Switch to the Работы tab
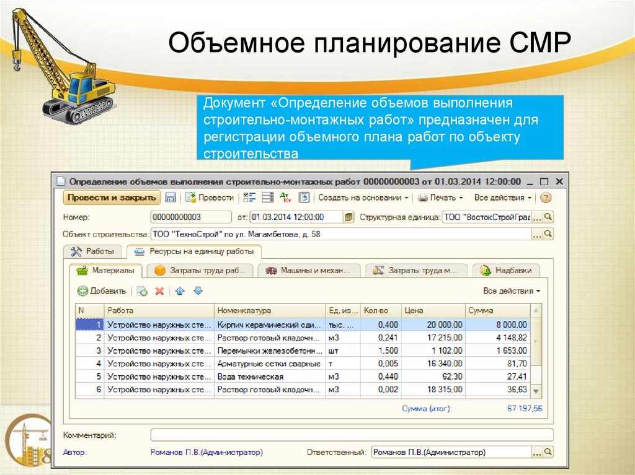635x475 pixels. (x=96, y=251)
